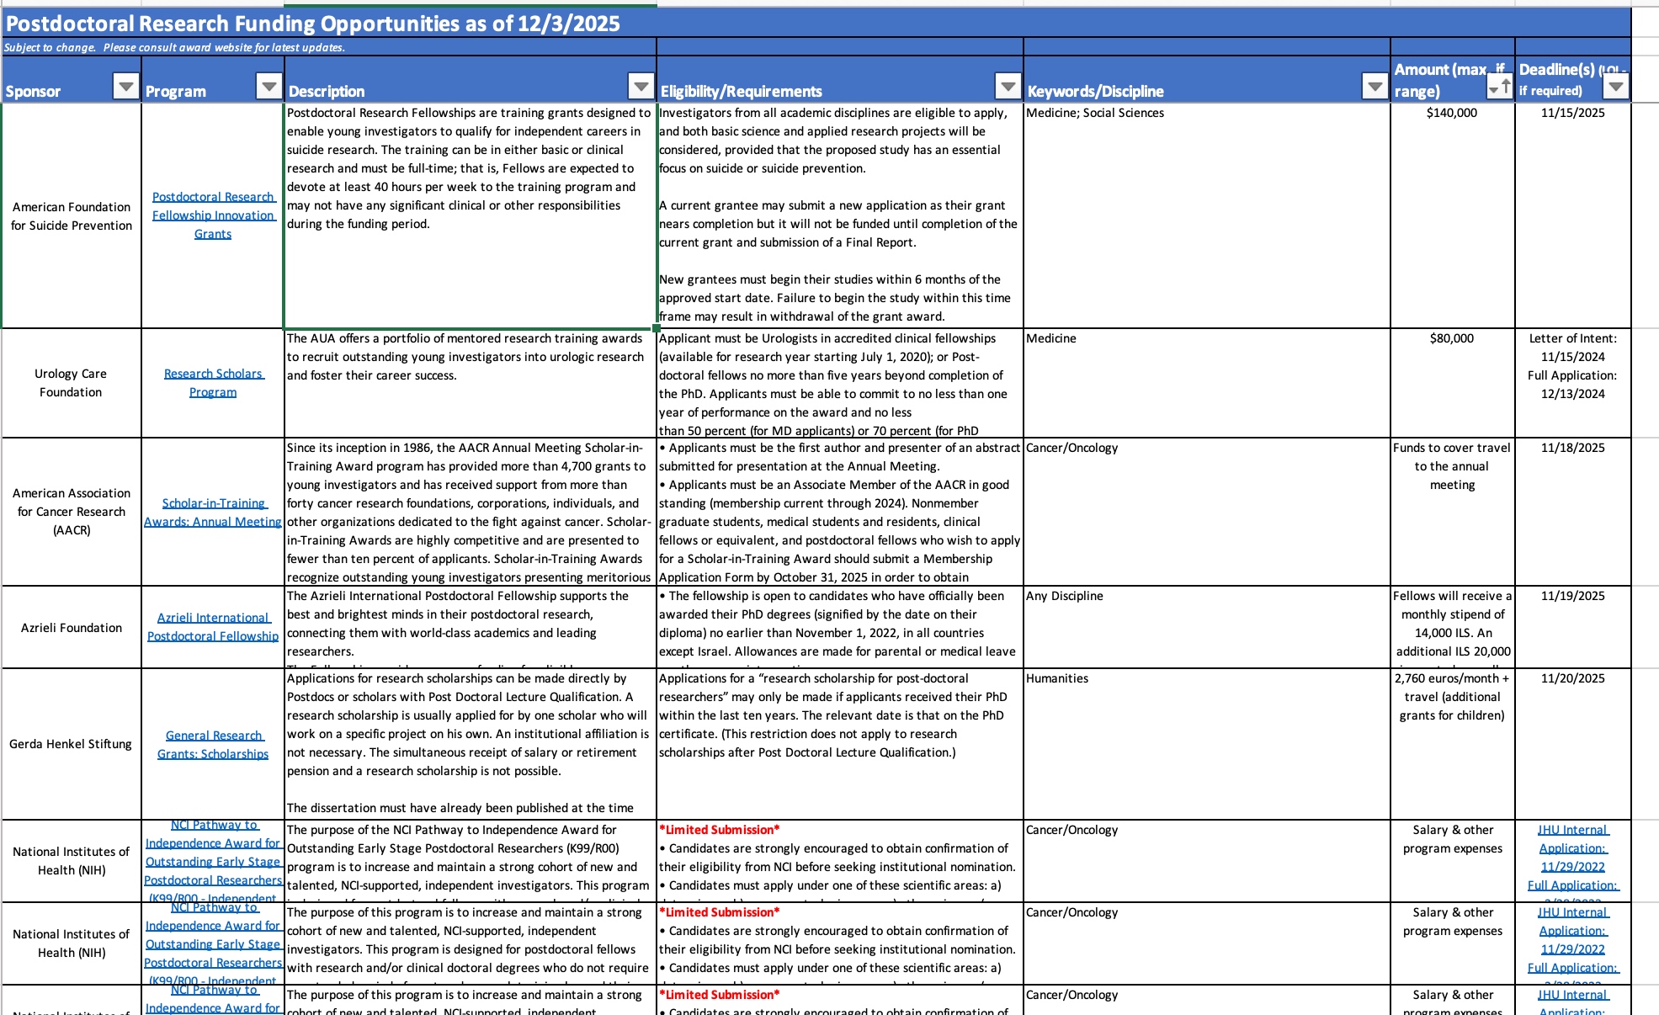Open the Eligibility/Requirements filter dropdown
This screenshot has width=1659, height=1015.
1008,86
